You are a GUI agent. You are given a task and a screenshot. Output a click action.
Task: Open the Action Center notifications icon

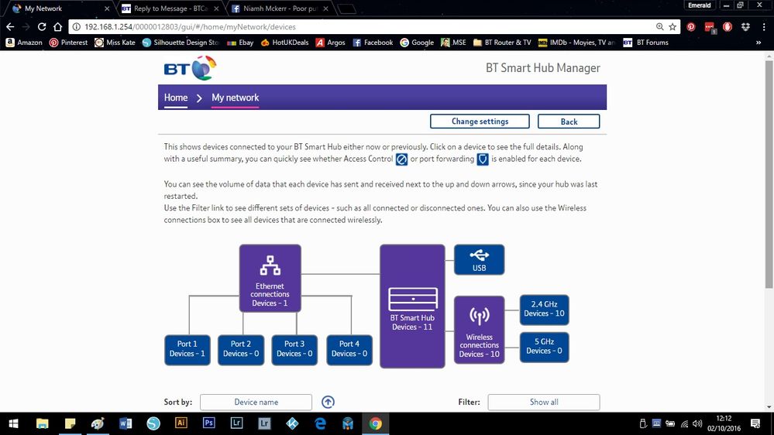click(755, 423)
